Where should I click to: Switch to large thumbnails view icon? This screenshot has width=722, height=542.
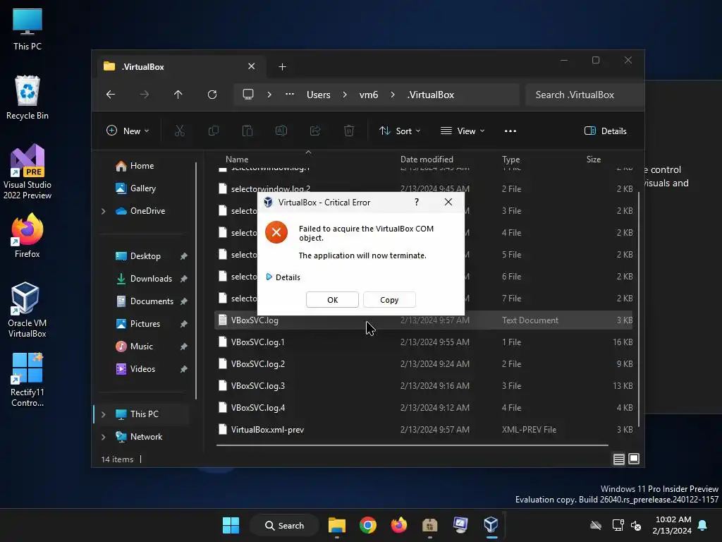click(634, 459)
